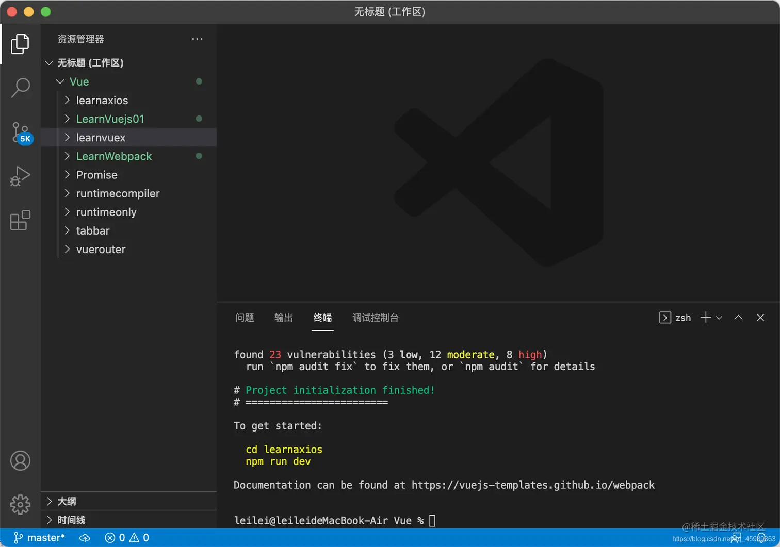Image resolution: width=780 pixels, height=547 pixels.
Task: Expand the runtimecompiler folder
Action: [129, 193]
